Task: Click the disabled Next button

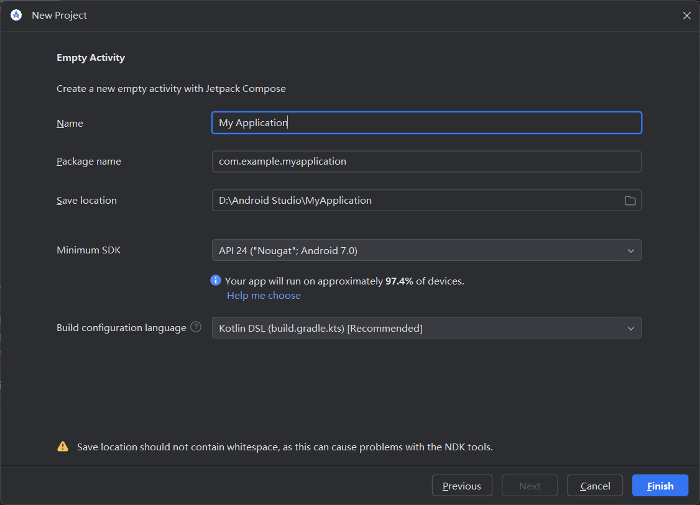Action: [x=530, y=486]
